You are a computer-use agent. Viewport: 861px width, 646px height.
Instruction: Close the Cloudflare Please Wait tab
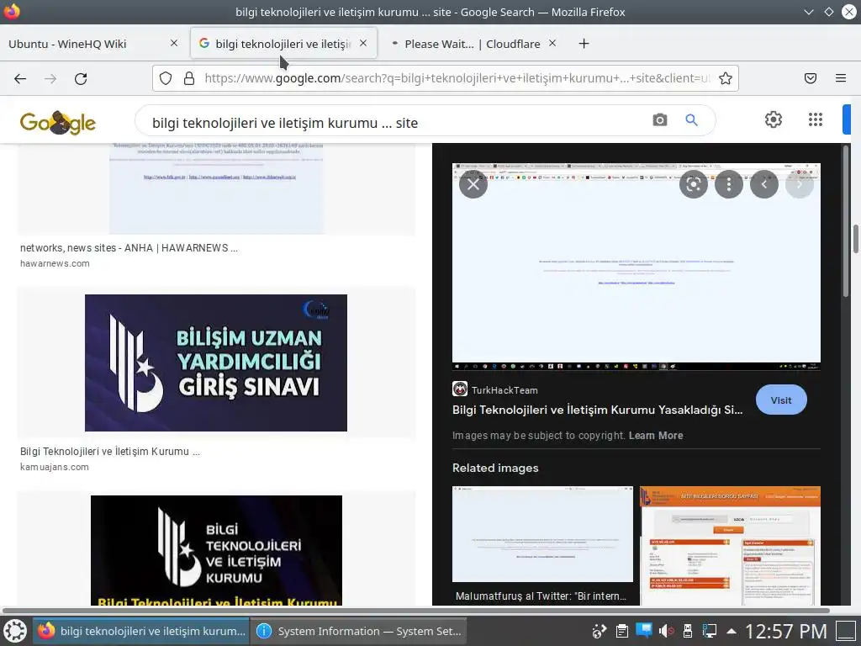pos(552,43)
